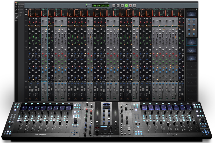The image size is (215, 143).
Task: Select the Bass track name label
Action: (x=97, y=81)
